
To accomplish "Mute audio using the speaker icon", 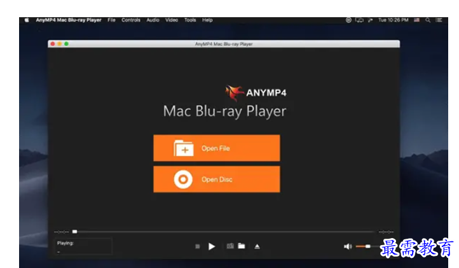I will coord(348,246).
